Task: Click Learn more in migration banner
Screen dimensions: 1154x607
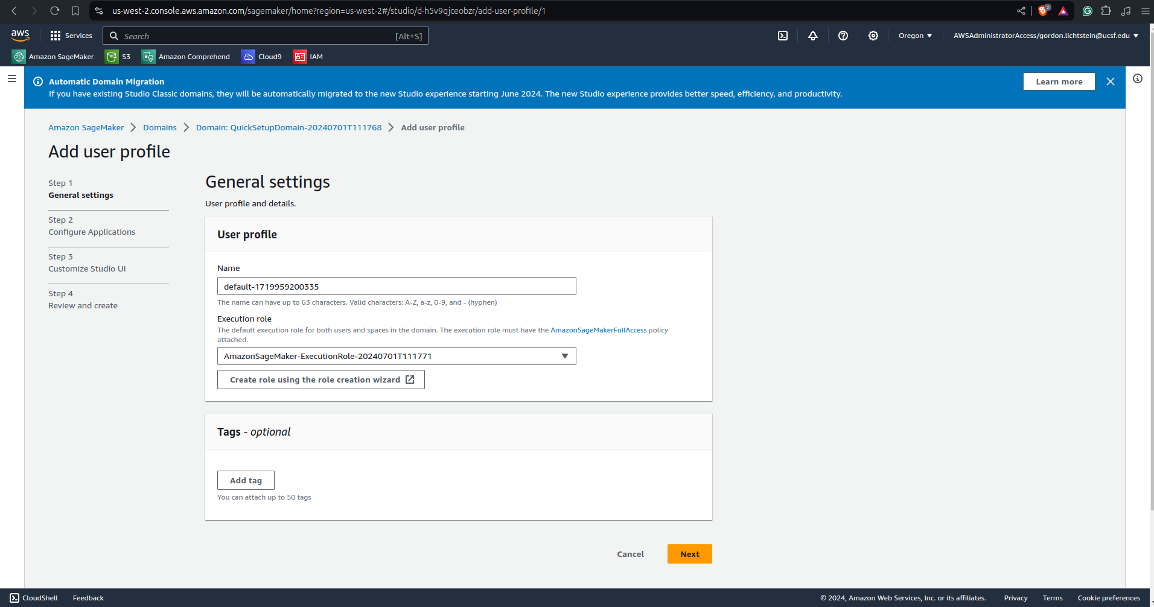Action: tap(1059, 81)
